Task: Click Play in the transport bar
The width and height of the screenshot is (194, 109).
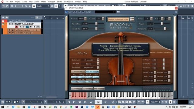Action: coord(105,102)
